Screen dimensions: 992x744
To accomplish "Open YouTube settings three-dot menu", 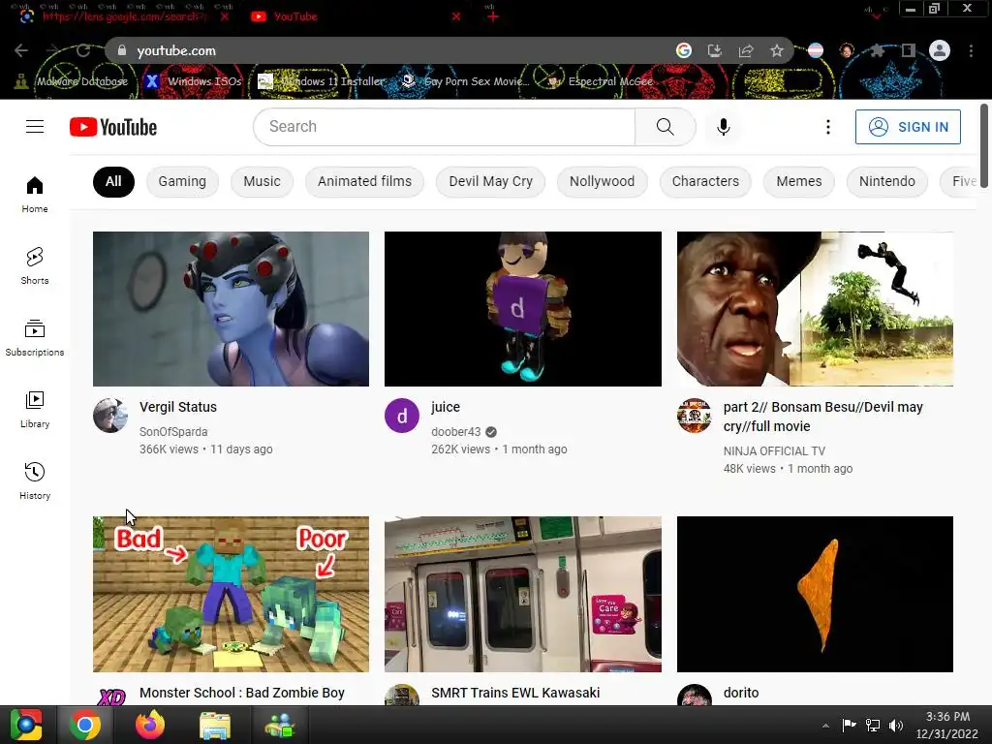I will 827,127.
